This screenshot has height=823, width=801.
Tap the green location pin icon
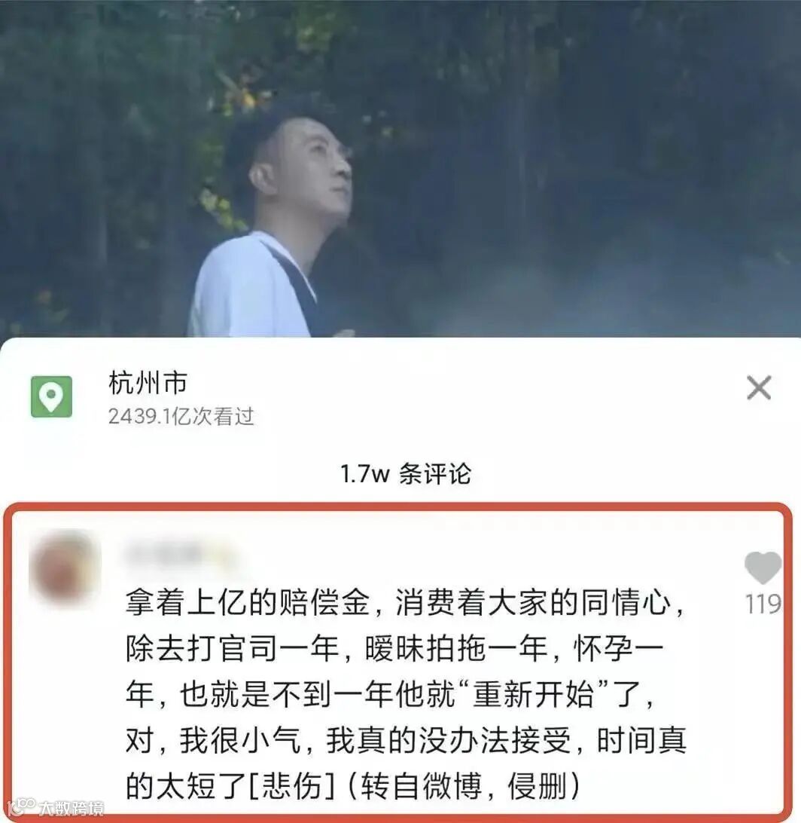point(51,396)
